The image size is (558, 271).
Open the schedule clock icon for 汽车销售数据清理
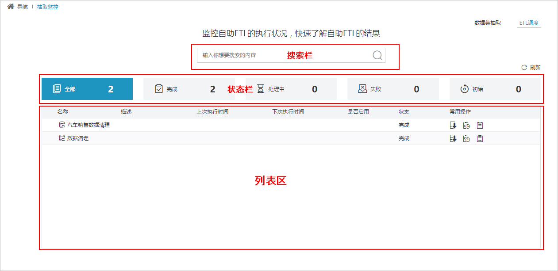(x=466, y=126)
